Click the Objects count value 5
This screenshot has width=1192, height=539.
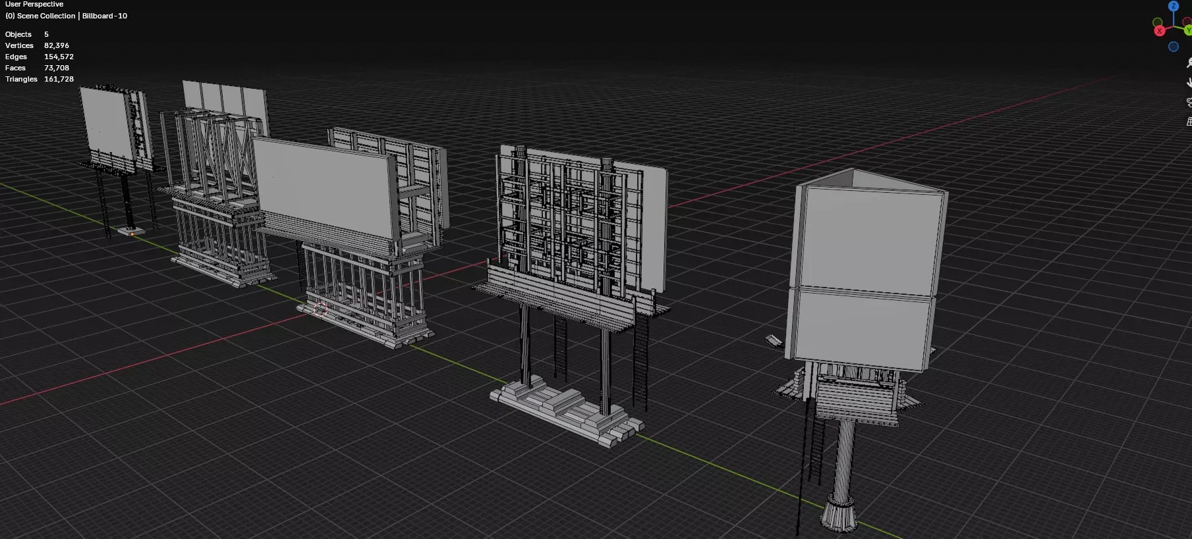click(x=46, y=34)
